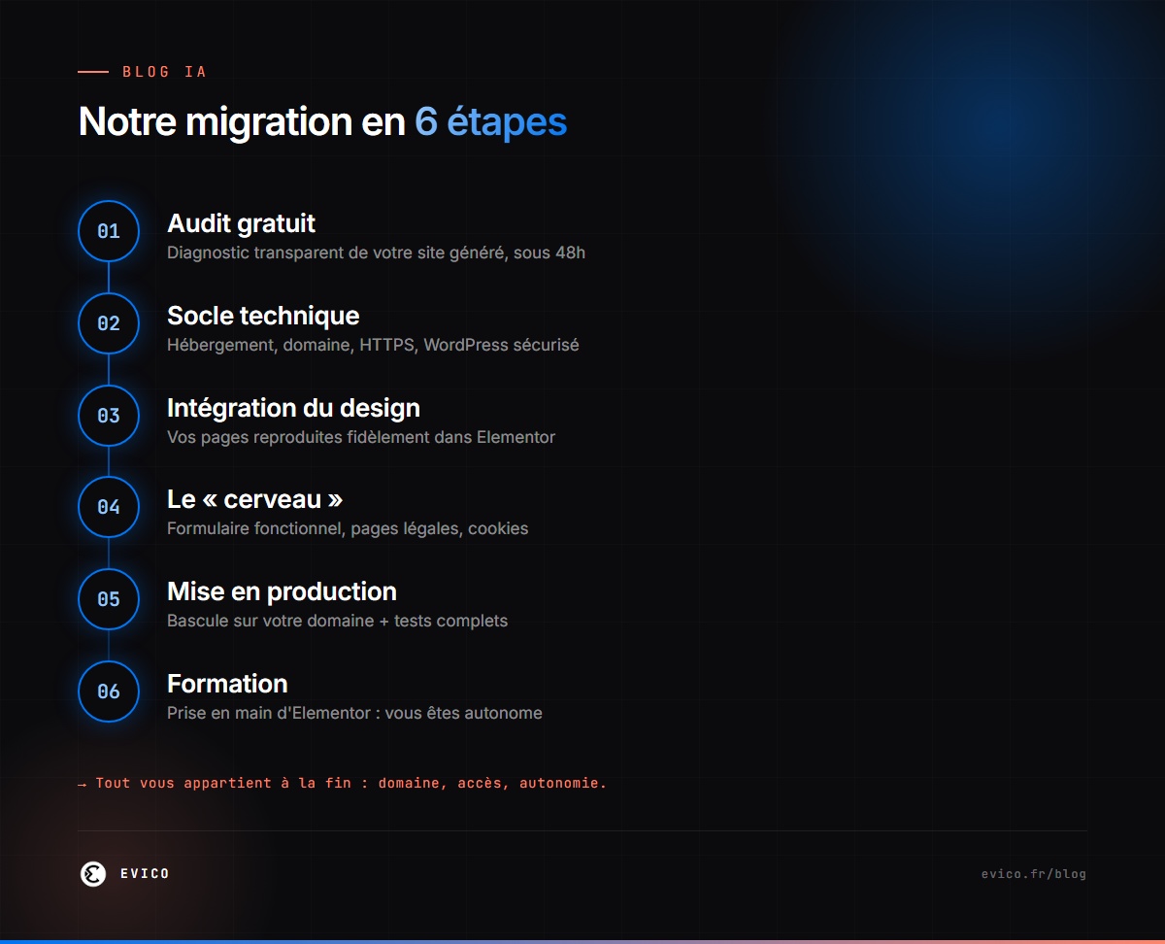Select the 'Le « cerveau »' title
The image size is (1165, 944).
[254, 499]
